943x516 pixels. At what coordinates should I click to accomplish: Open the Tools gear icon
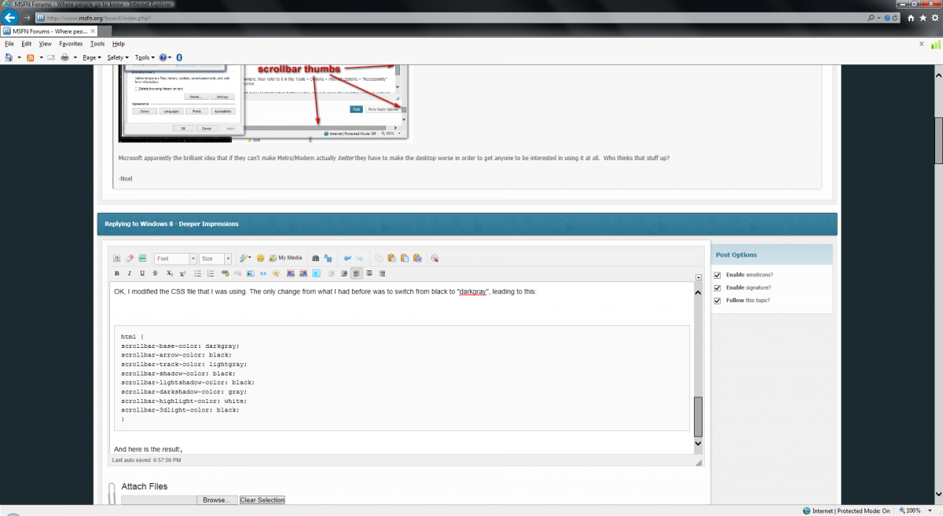[934, 17]
